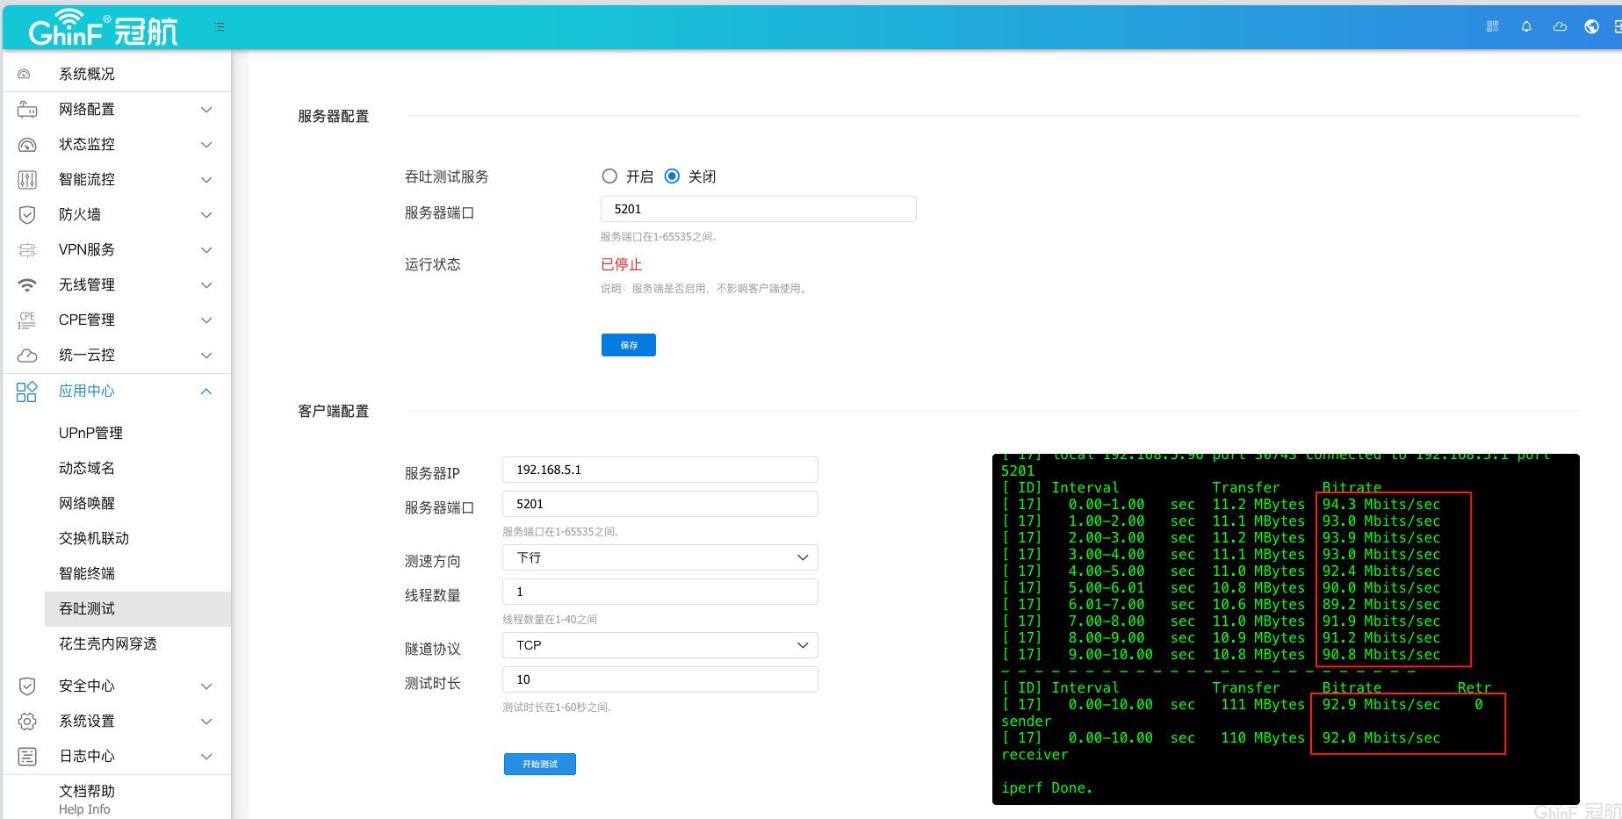Click the globe language icon
1622x819 pixels.
(1591, 26)
